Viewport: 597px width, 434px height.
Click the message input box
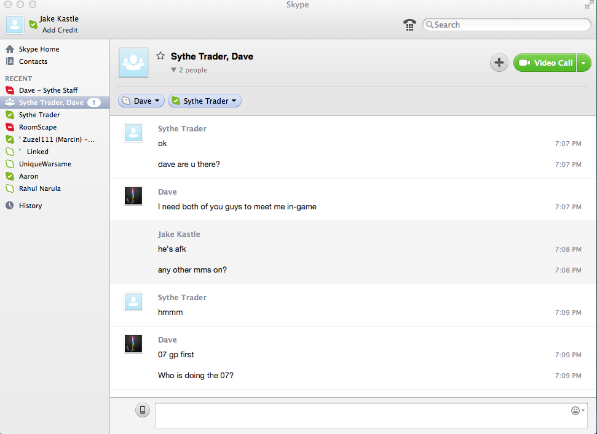(371, 416)
